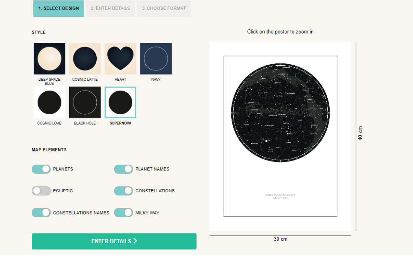Pick the Heart shaped style icon
The image size is (413, 258).
click(120, 58)
